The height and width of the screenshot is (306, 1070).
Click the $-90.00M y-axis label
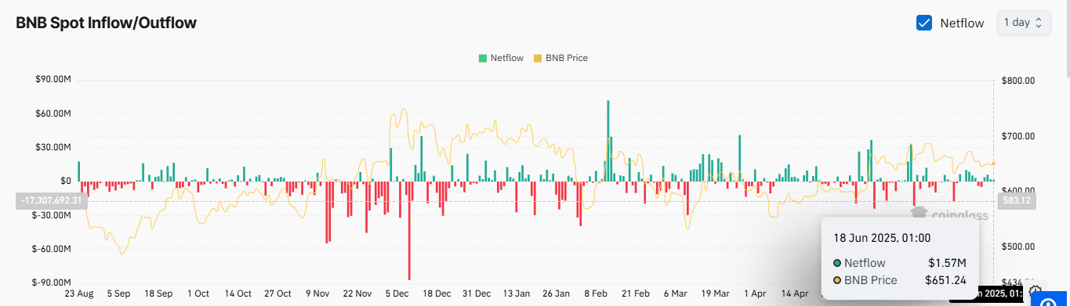point(53,283)
